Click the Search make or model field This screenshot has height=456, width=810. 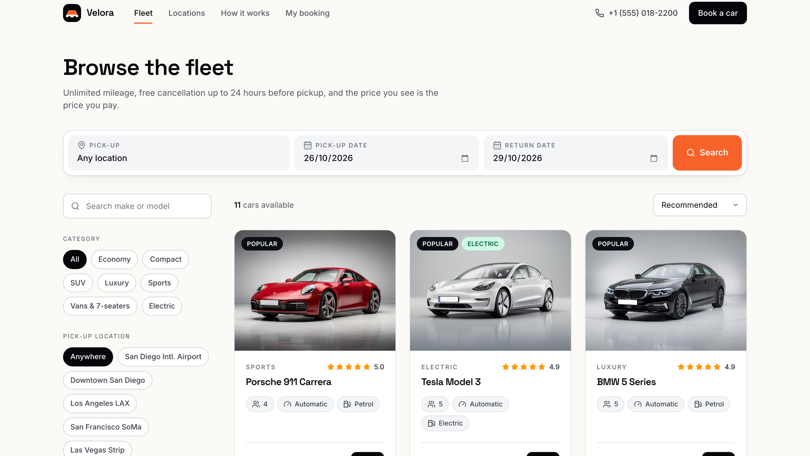[x=137, y=206]
